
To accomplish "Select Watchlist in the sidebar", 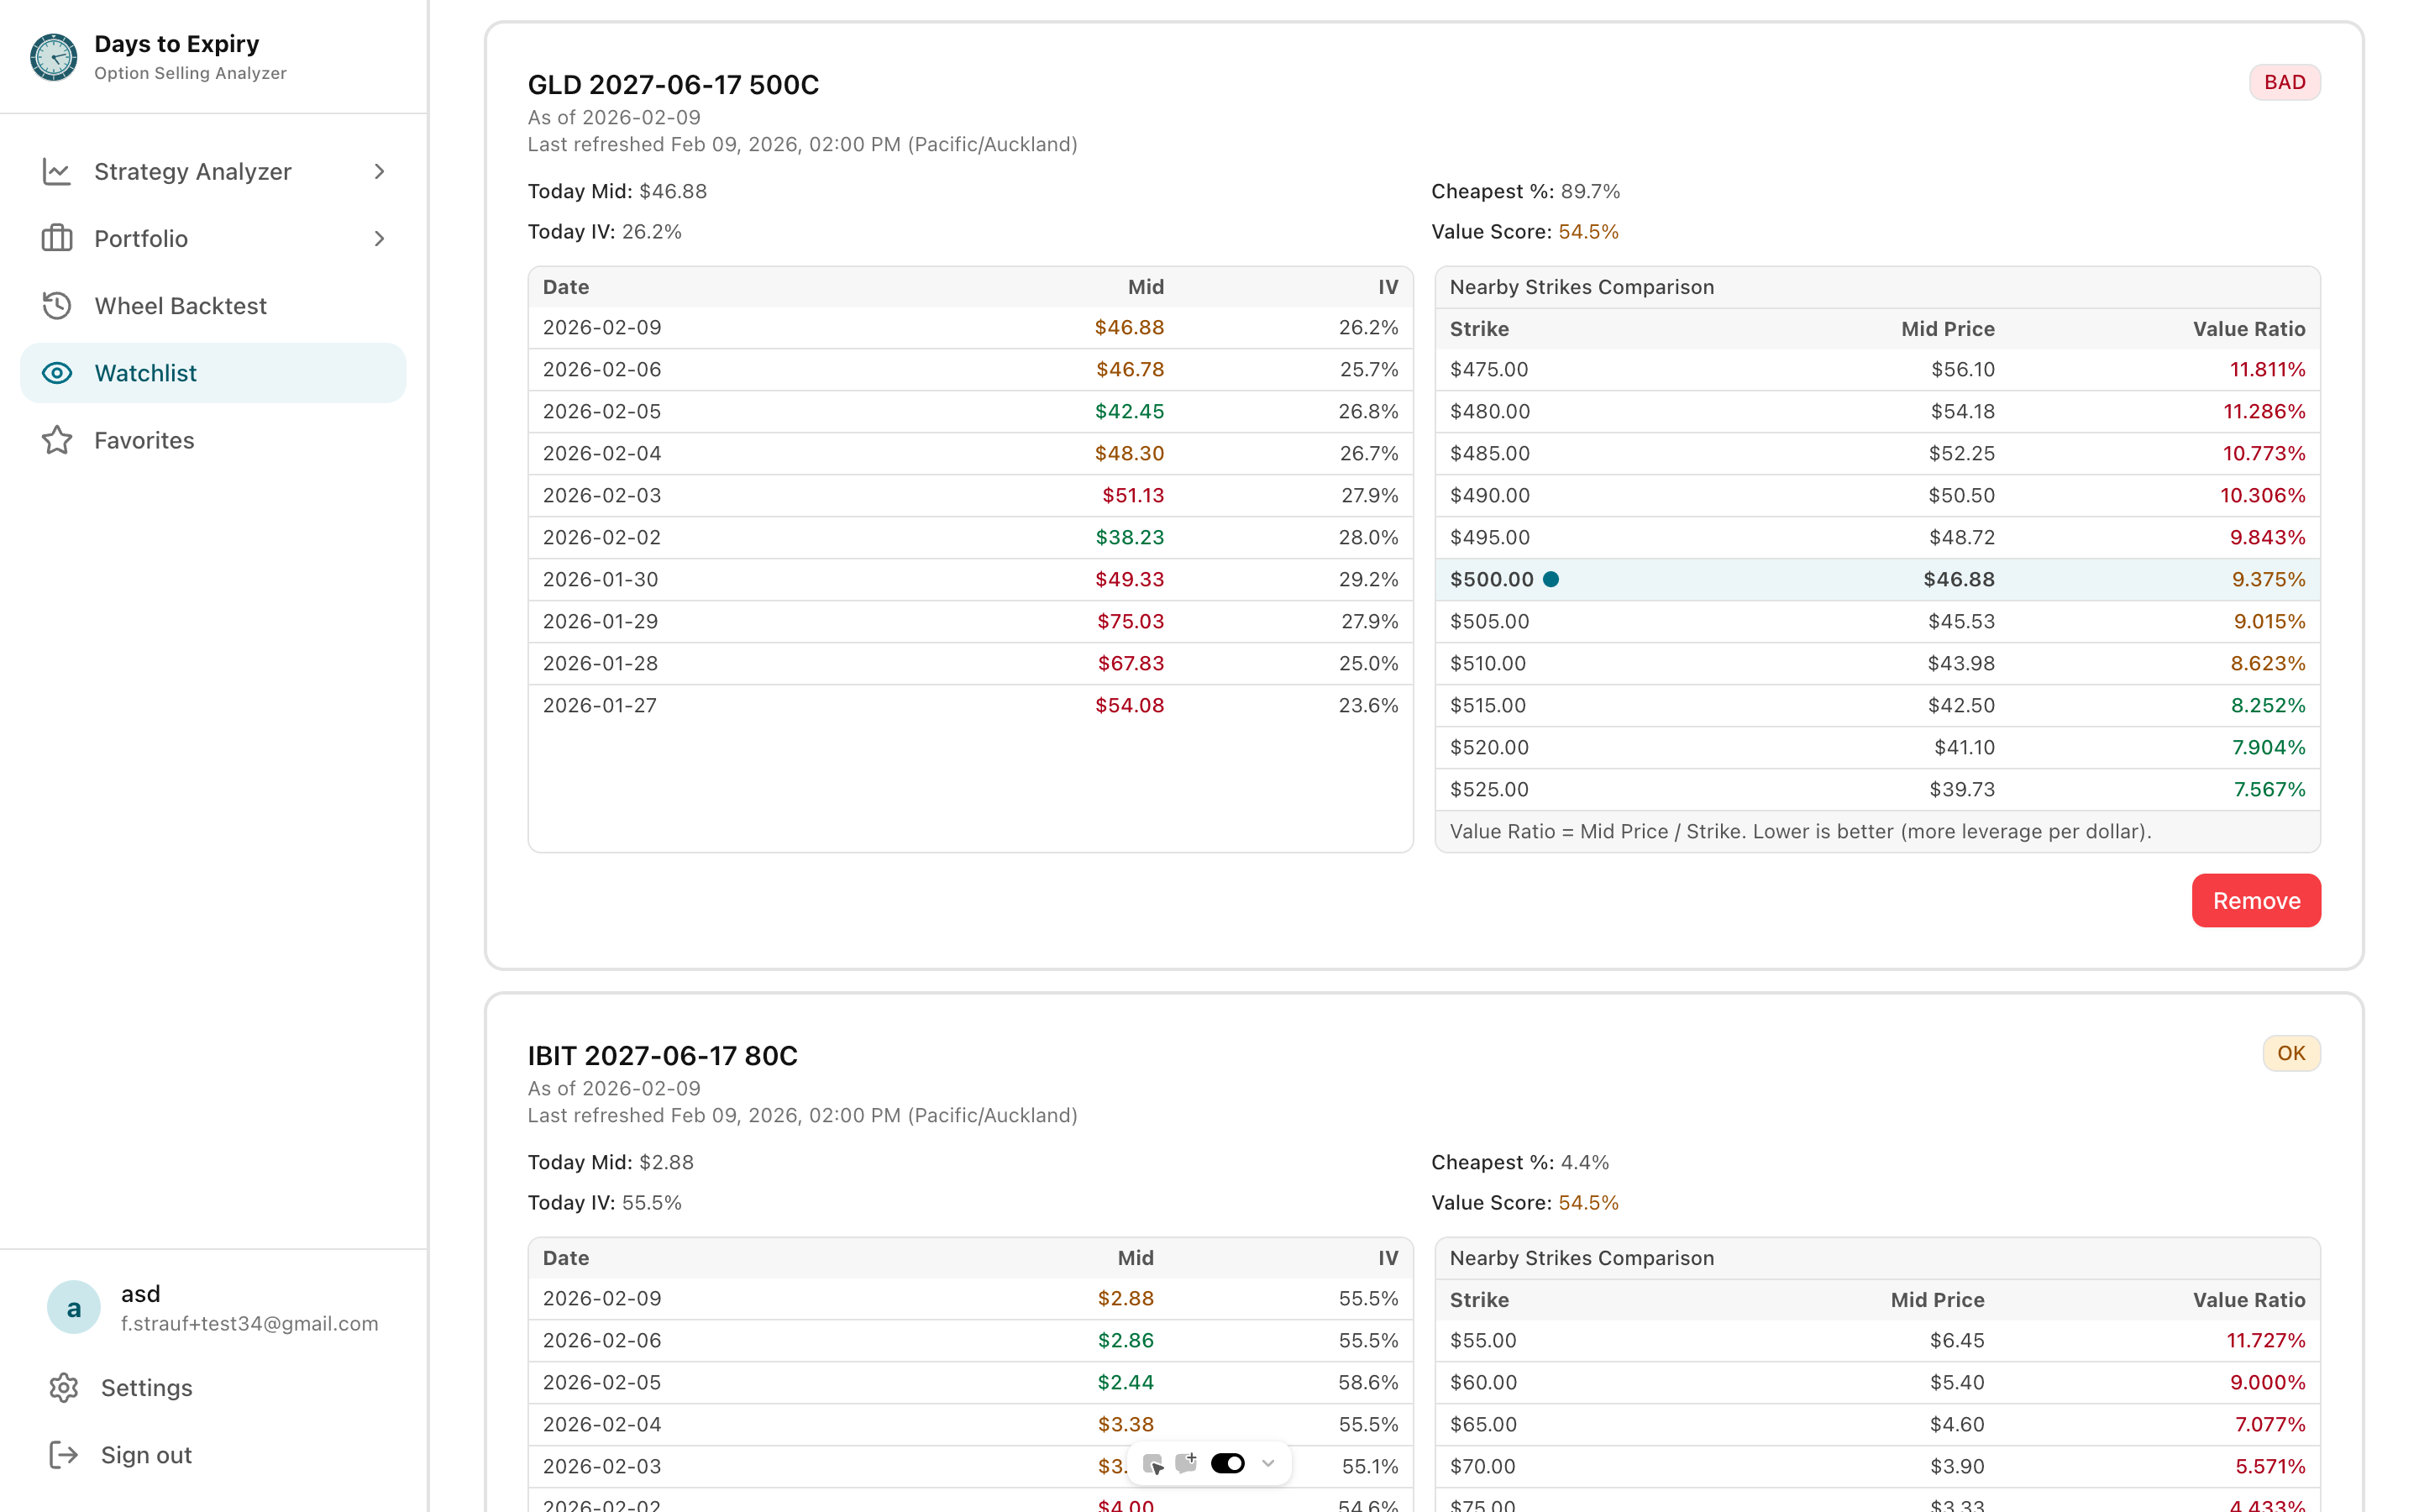I will point(146,372).
